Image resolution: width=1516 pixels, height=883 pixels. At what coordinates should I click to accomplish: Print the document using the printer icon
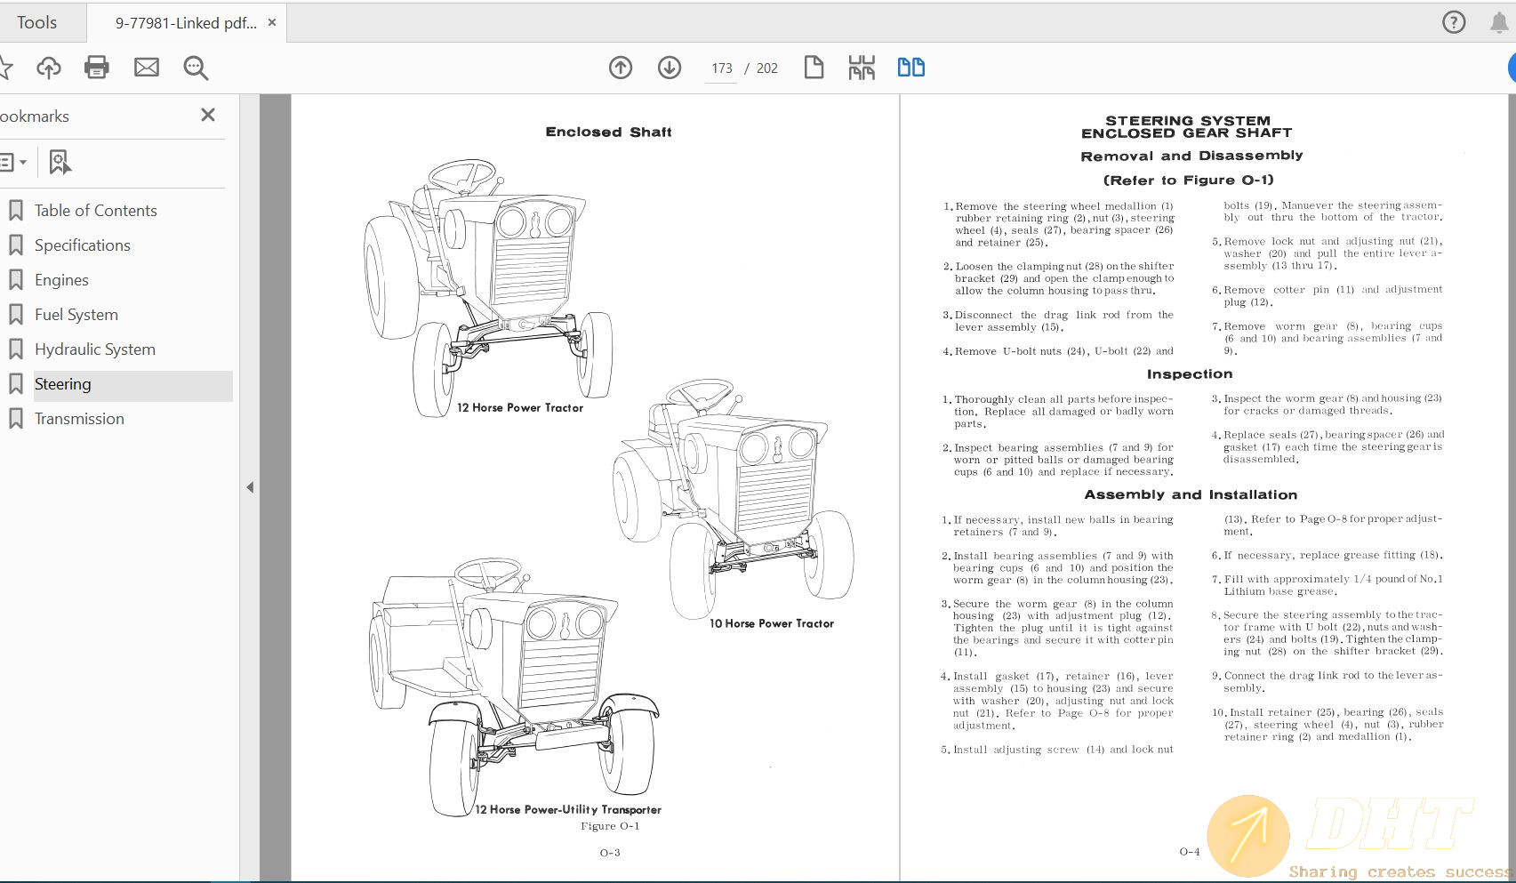[96, 68]
